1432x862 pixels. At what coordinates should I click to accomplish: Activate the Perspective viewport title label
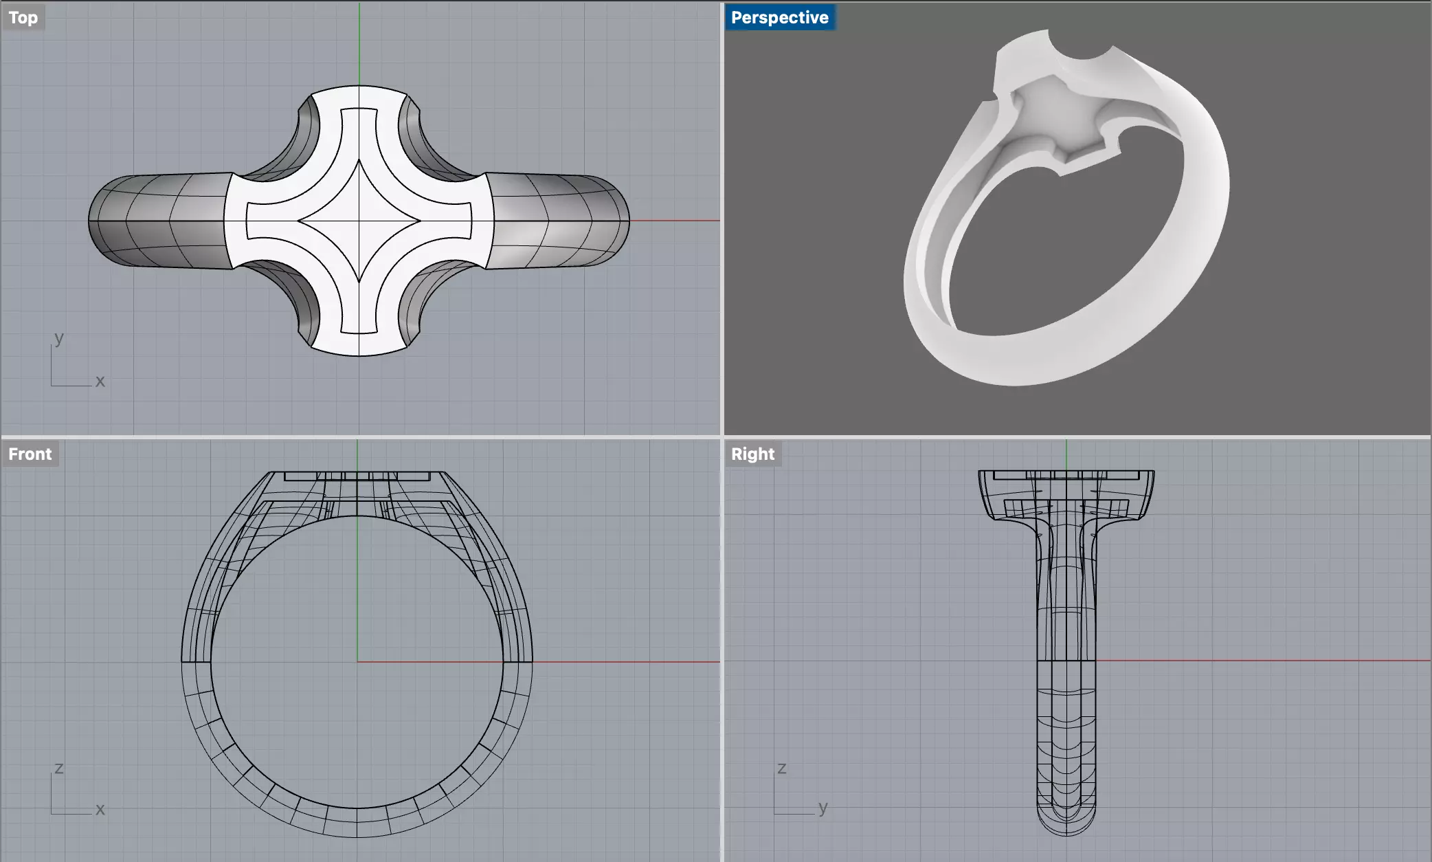[779, 18]
